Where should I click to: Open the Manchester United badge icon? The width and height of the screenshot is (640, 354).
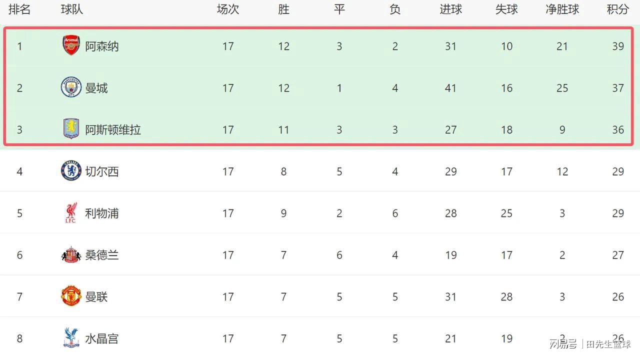click(x=71, y=296)
